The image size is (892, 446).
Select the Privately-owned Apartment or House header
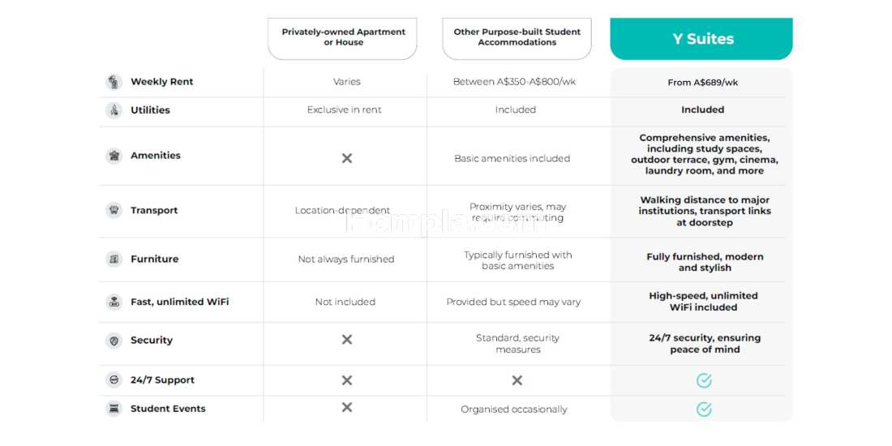click(x=342, y=39)
